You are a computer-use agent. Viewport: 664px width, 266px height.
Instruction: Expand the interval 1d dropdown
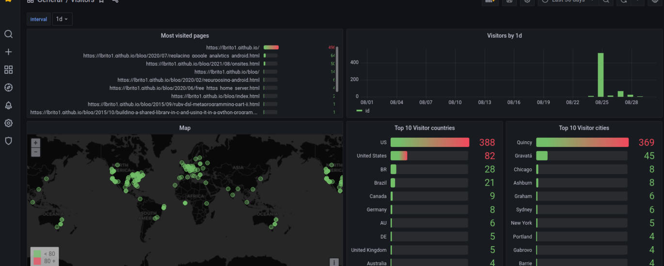pyautogui.click(x=62, y=19)
